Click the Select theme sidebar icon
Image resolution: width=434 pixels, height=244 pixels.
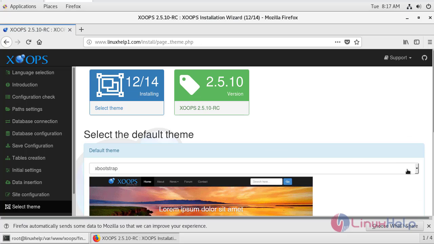tap(8, 207)
